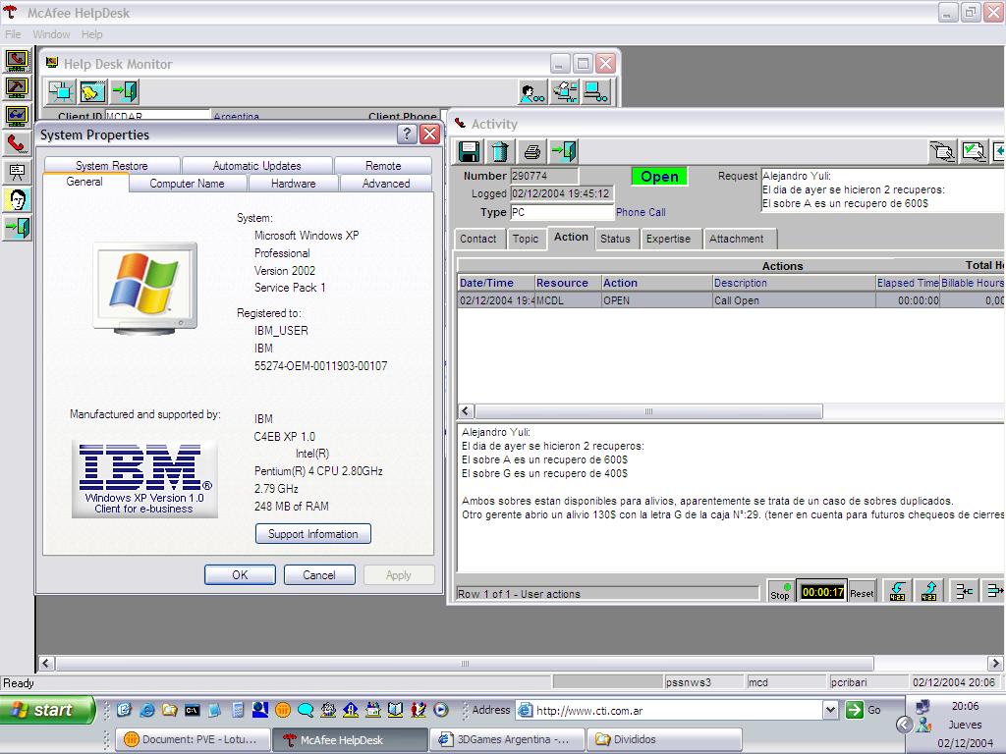Viewport: 1006px width, 754px height.
Task: Click the merge-rows arrow icon next to the timer icons
Action: coord(964,591)
